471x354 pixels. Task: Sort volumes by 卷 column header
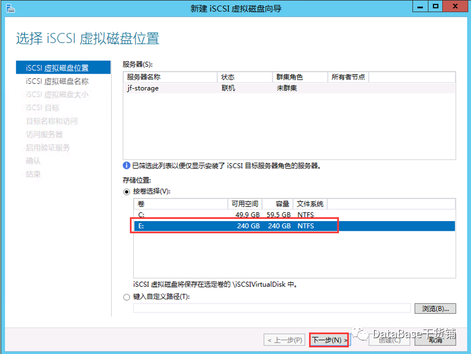click(181, 204)
